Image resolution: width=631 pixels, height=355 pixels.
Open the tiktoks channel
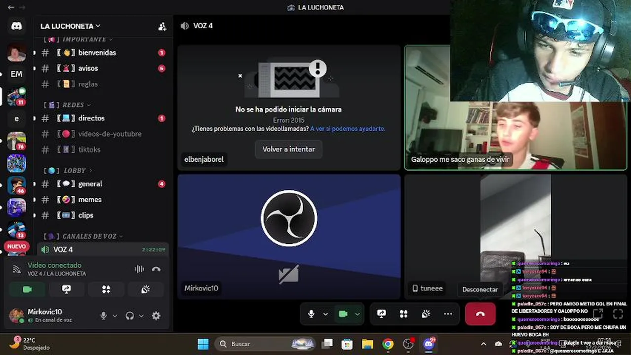tap(102, 150)
